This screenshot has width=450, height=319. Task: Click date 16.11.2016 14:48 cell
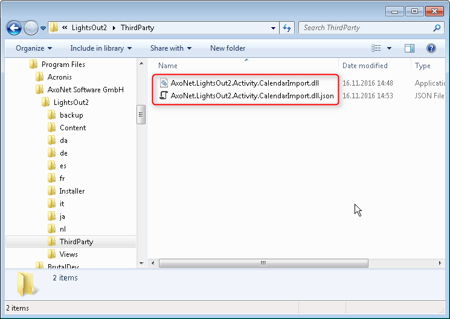point(368,83)
